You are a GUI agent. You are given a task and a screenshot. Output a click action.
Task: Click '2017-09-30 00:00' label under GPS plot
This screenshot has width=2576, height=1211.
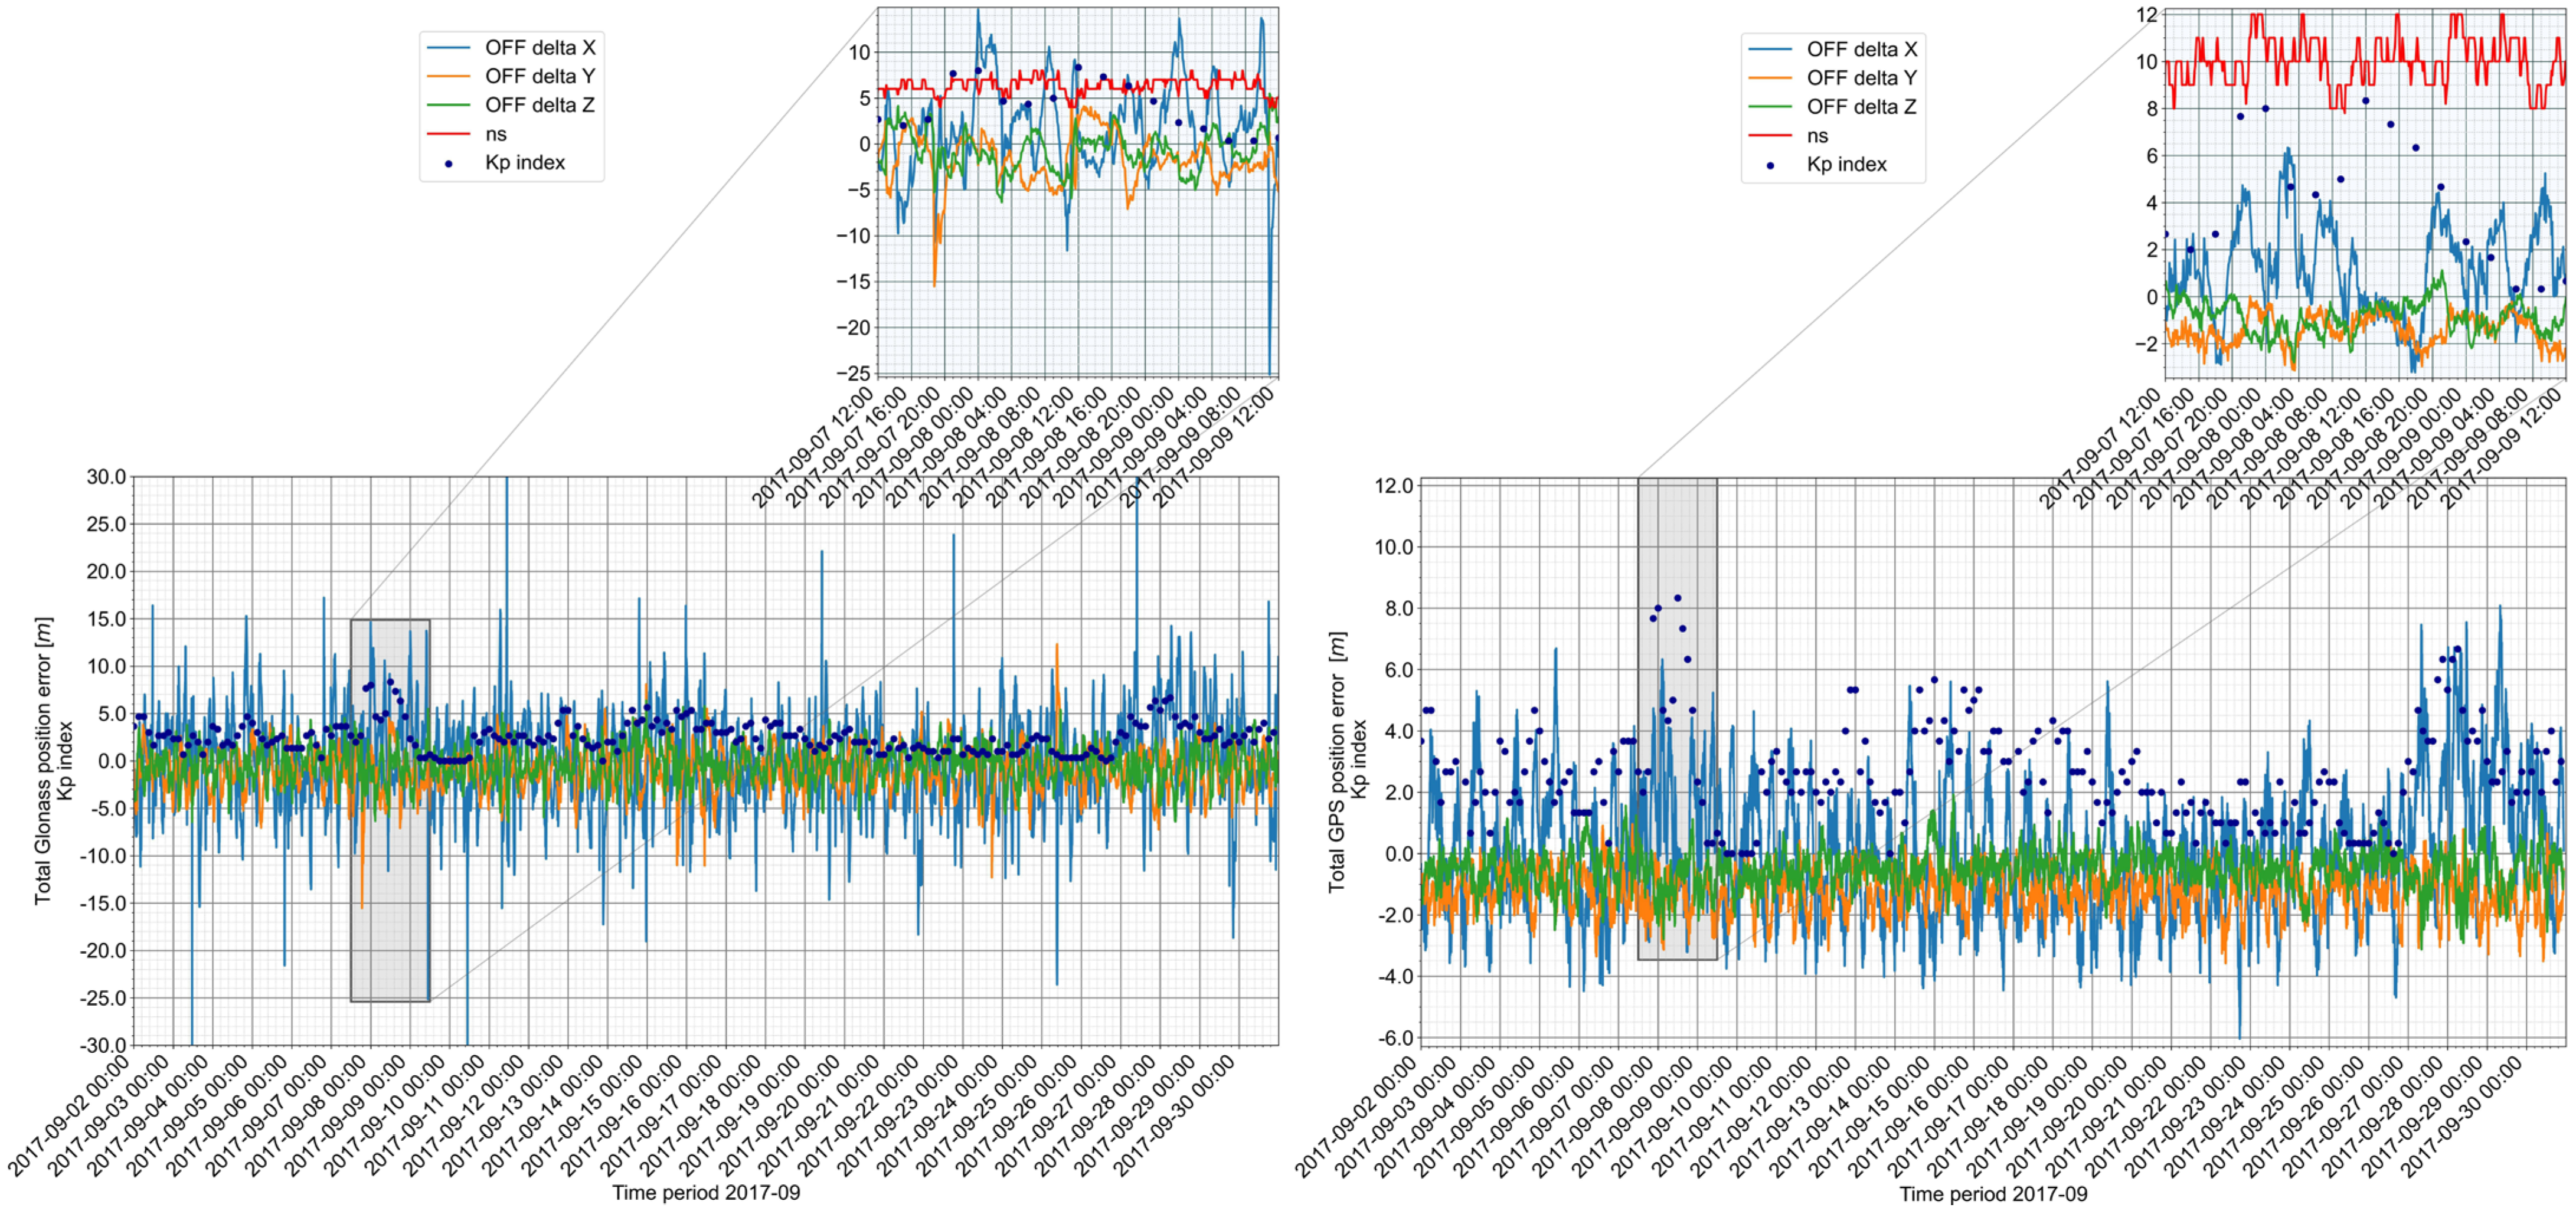(x=2462, y=1116)
